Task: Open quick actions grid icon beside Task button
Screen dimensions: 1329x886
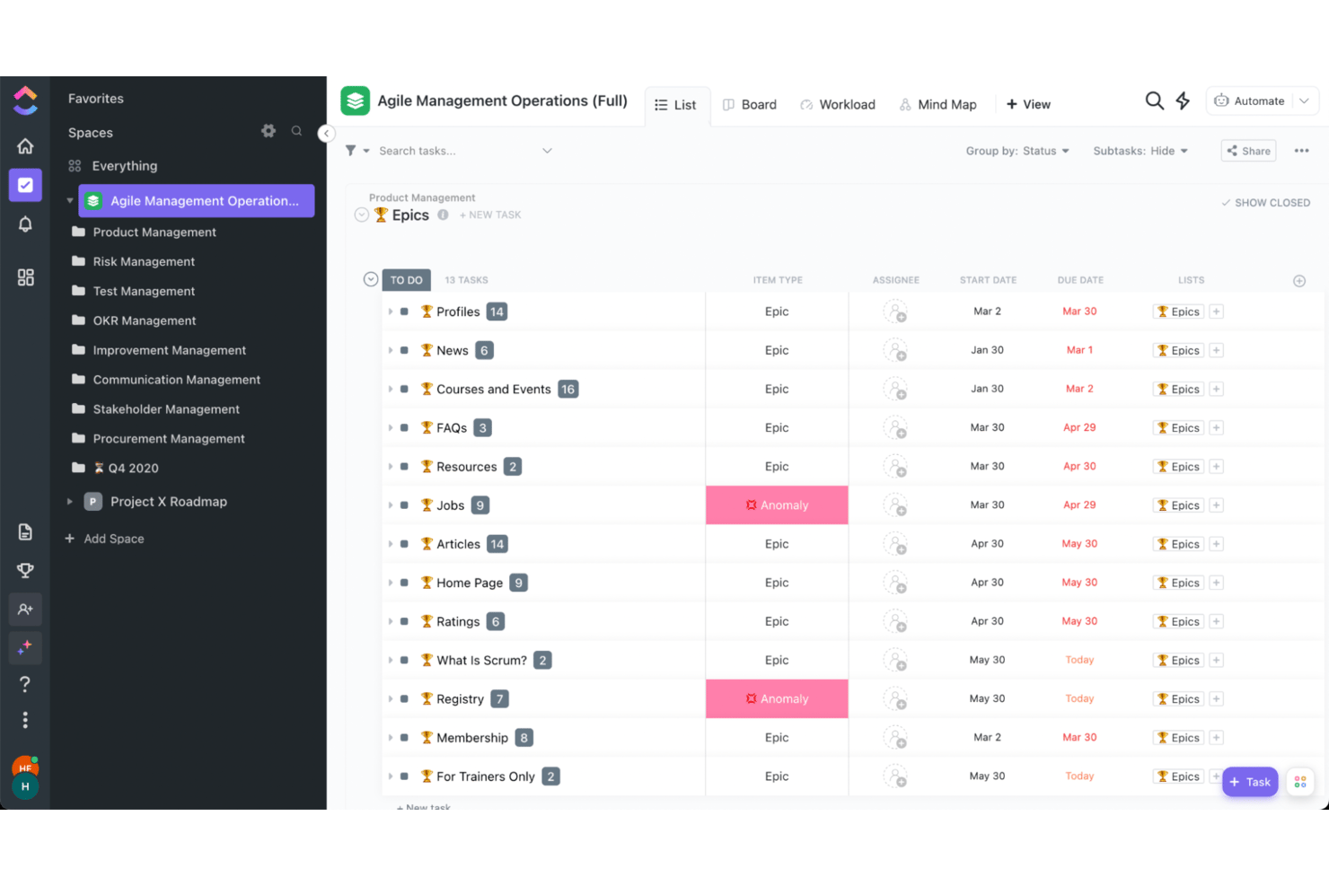Action: [1300, 782]
